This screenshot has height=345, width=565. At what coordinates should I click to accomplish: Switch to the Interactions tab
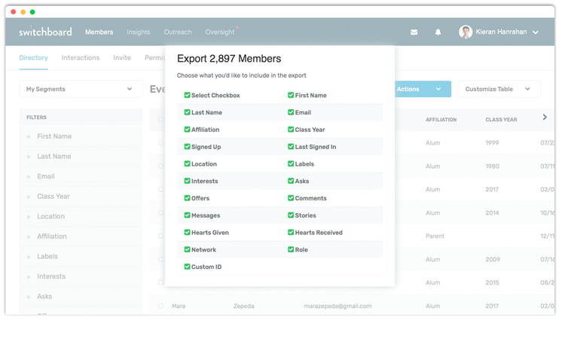pyautogui.click(x=81, y=57)
